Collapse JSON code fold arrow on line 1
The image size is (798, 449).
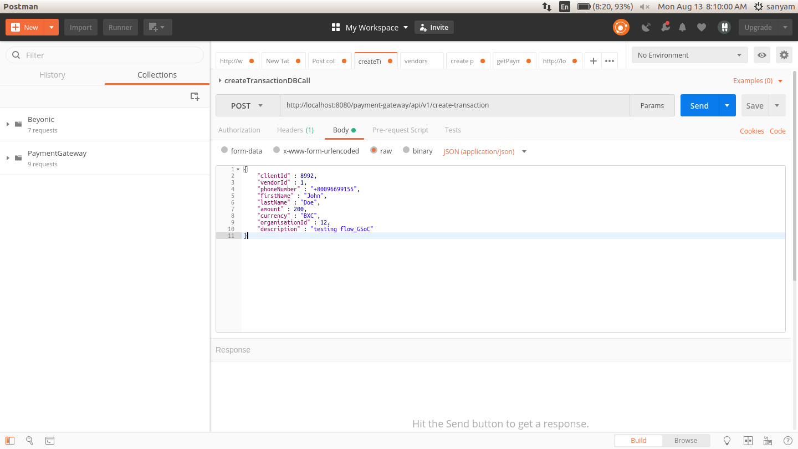tap(238, 169)
